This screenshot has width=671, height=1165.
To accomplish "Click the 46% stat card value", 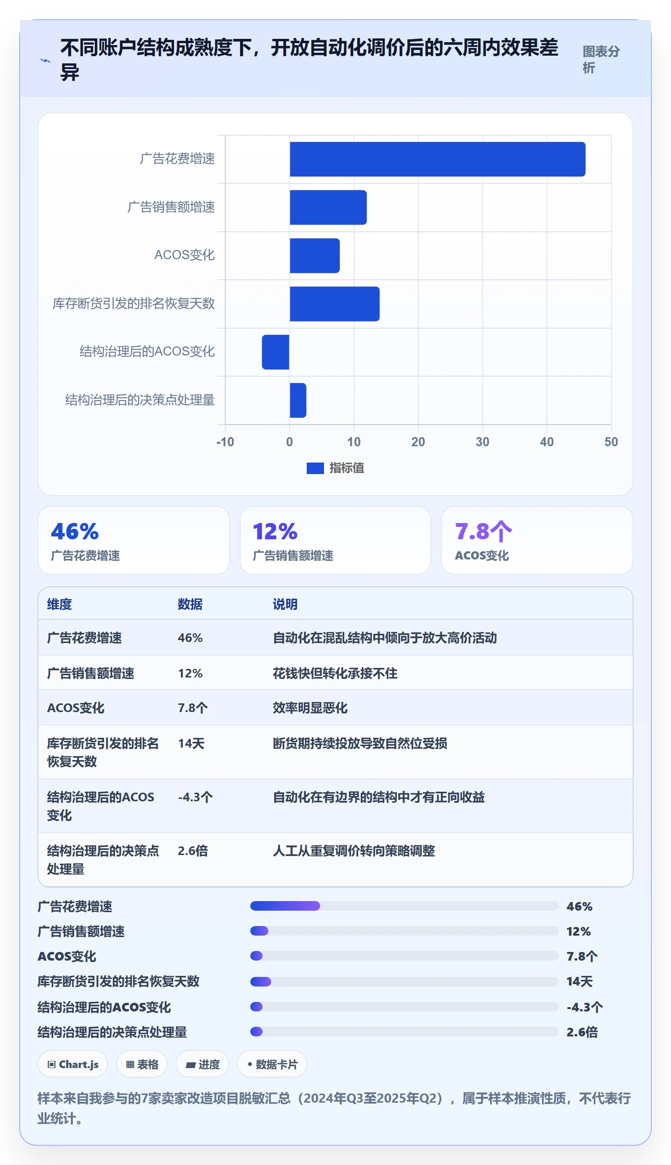I will (x=75, y=532).
